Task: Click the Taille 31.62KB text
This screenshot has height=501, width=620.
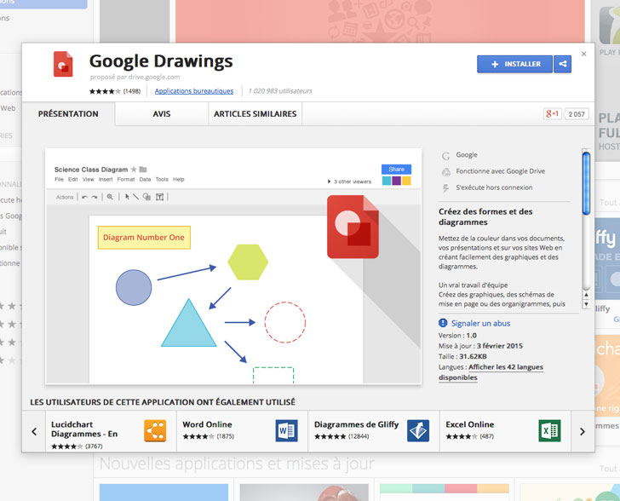Action: point(462,356)
